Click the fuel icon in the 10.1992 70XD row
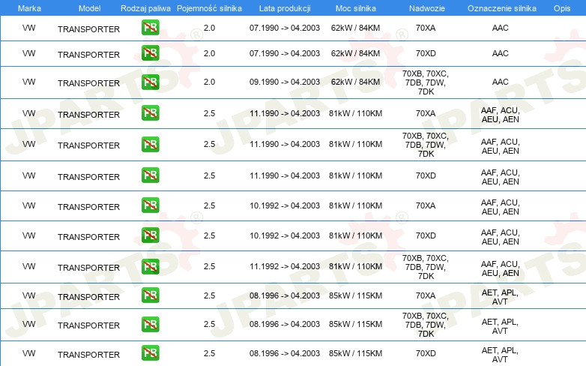 point(150,235)
